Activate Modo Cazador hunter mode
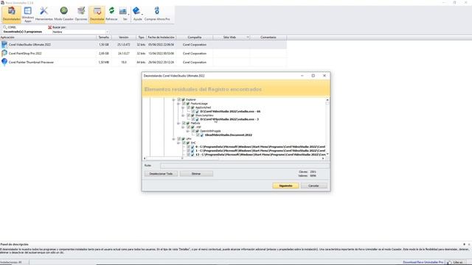 click(64, 14)
